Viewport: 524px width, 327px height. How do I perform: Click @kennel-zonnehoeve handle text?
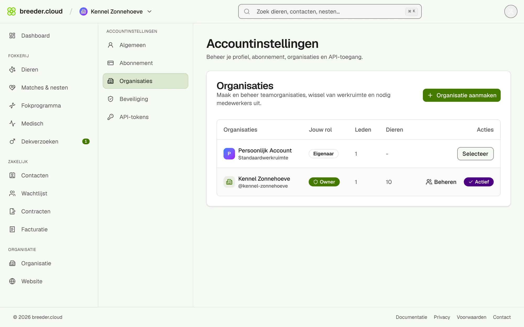[x=263, y=186]
